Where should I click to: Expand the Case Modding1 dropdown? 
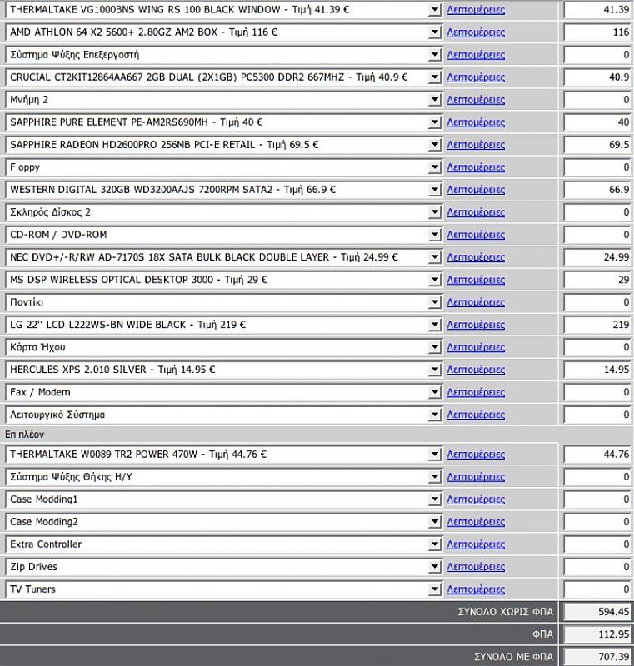point(223,499)
